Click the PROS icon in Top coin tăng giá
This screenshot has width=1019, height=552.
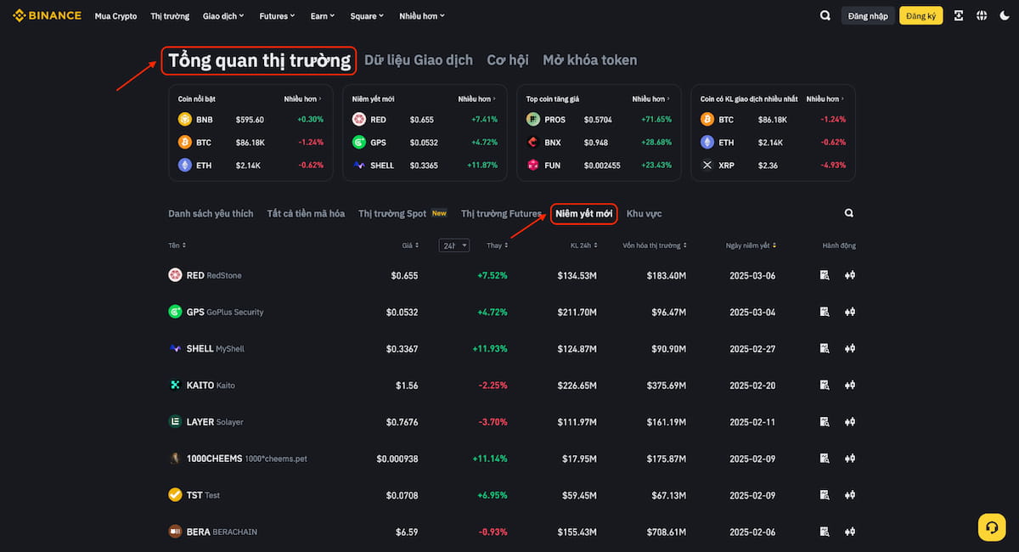click(533, 120)
